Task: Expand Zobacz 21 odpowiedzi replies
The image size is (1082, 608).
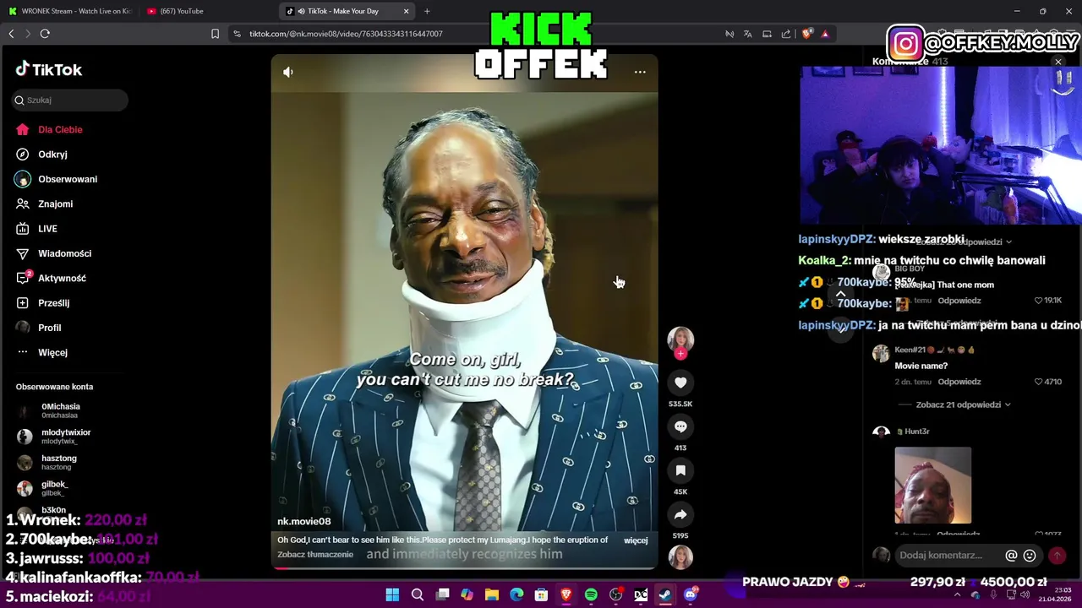Action: click(964, 404)
